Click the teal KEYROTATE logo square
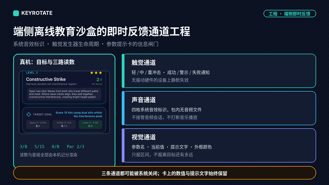The height and width of the screenshot is (185, 329). [16, 13]
